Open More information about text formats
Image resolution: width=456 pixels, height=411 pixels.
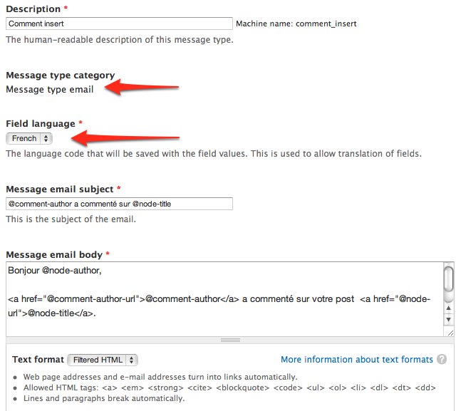click(x=357, y=360)
